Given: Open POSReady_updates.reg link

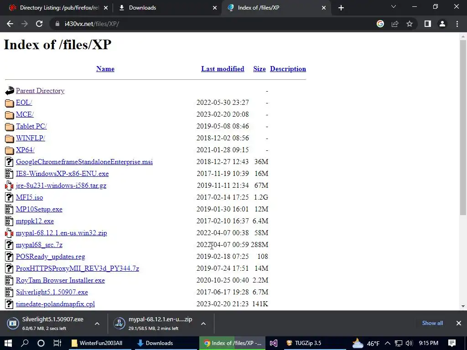Looking at the screenshot, I should point(50,257).
